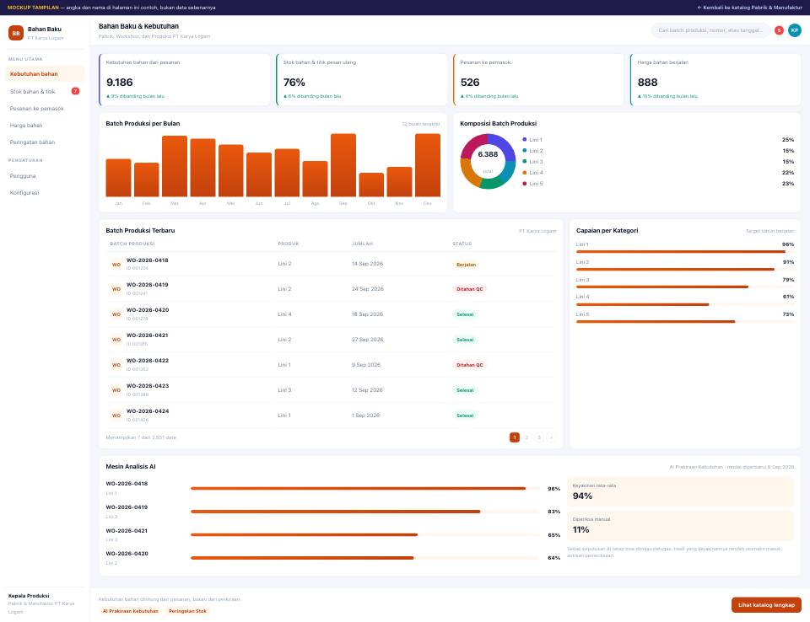The height and width of the screenshot is (622, 810).
Task: Click the STATUS column header
Action: (462, 244)
